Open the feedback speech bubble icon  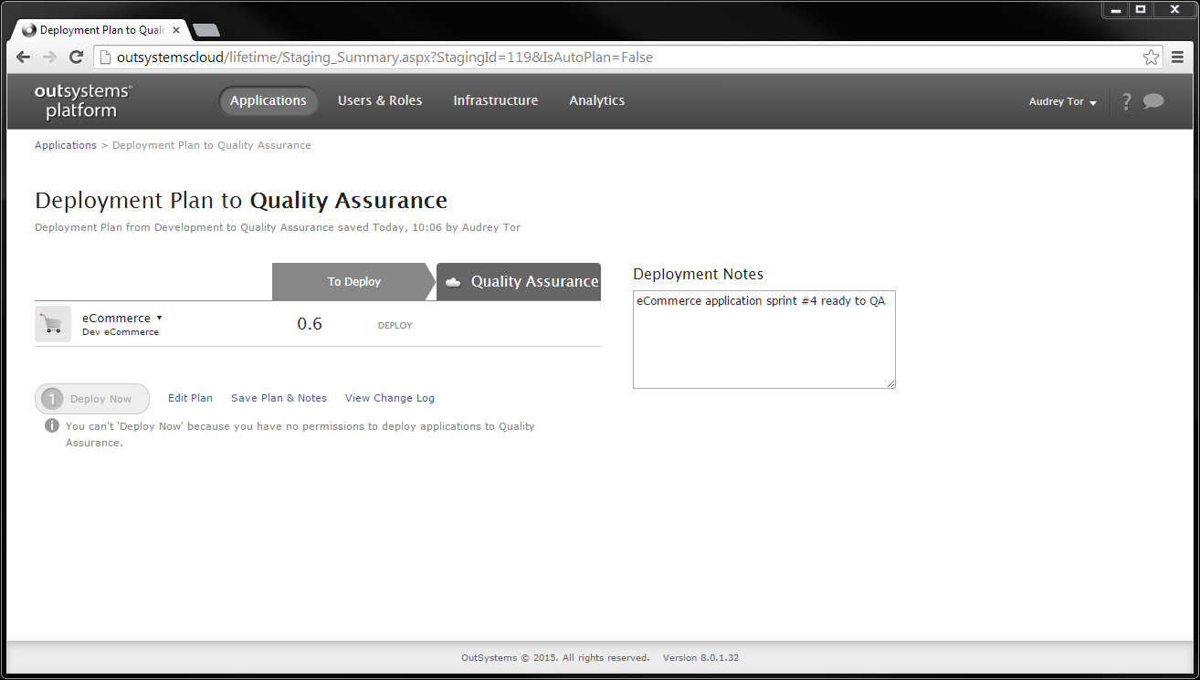(1153, 101)
